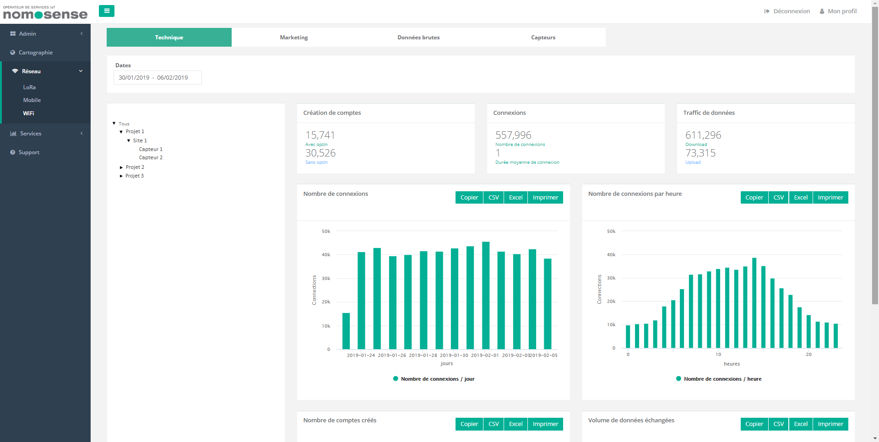The width and height of the screenshot is (879, 442).
Task: Toggle 'Nombre de connexions / jour' legend series
Action: [x=434, y=379]
